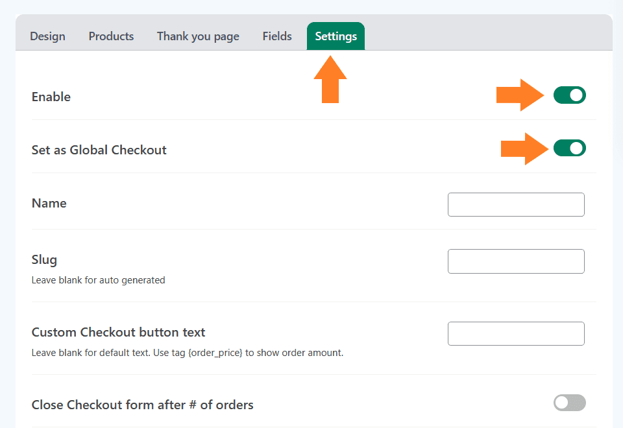The height and width of the screenshot is (428, 623).
Task: Turn off the Enable toggle
Action: pyautogui.click(x=569, y=95)
